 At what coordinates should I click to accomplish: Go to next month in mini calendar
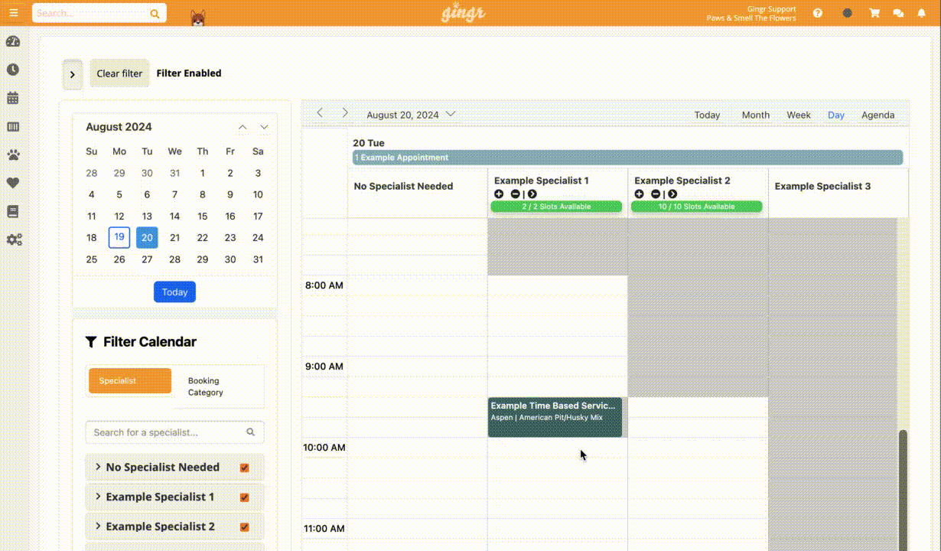point(265,127)
